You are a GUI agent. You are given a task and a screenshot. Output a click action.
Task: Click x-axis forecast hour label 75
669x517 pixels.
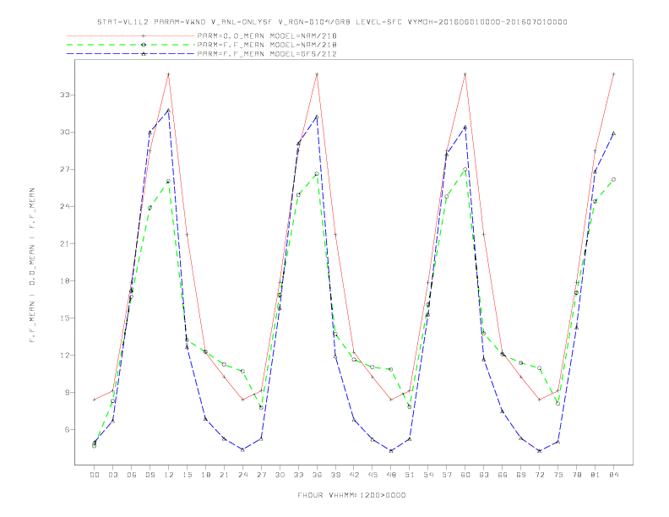pyautogui.click(x=558, y=475)
